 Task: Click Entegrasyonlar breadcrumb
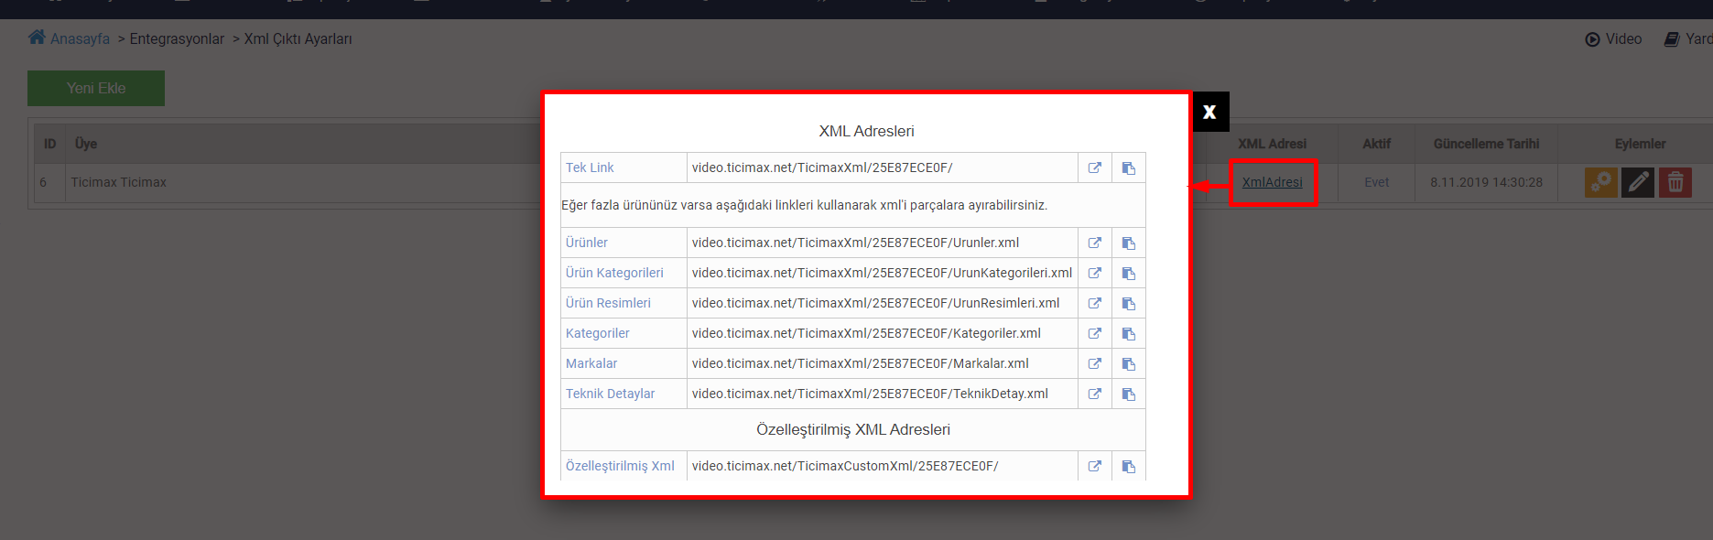point(177,38)
